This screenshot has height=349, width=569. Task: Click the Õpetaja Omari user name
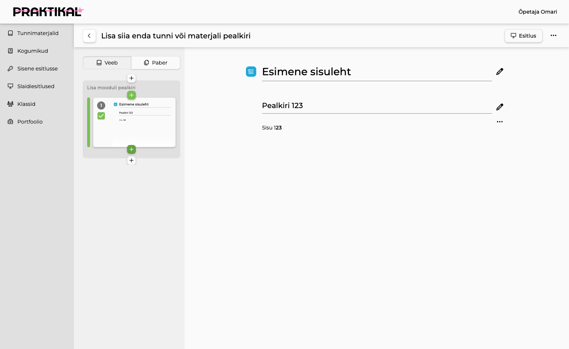point(538,12)
